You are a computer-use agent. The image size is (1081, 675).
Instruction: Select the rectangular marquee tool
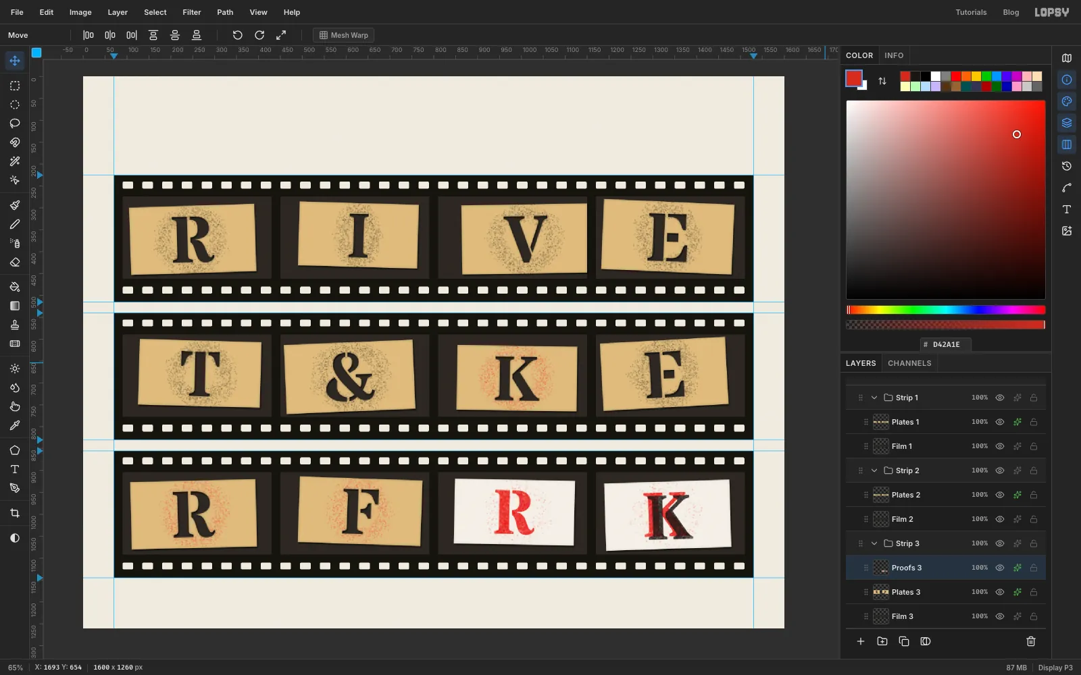point(15,86)
